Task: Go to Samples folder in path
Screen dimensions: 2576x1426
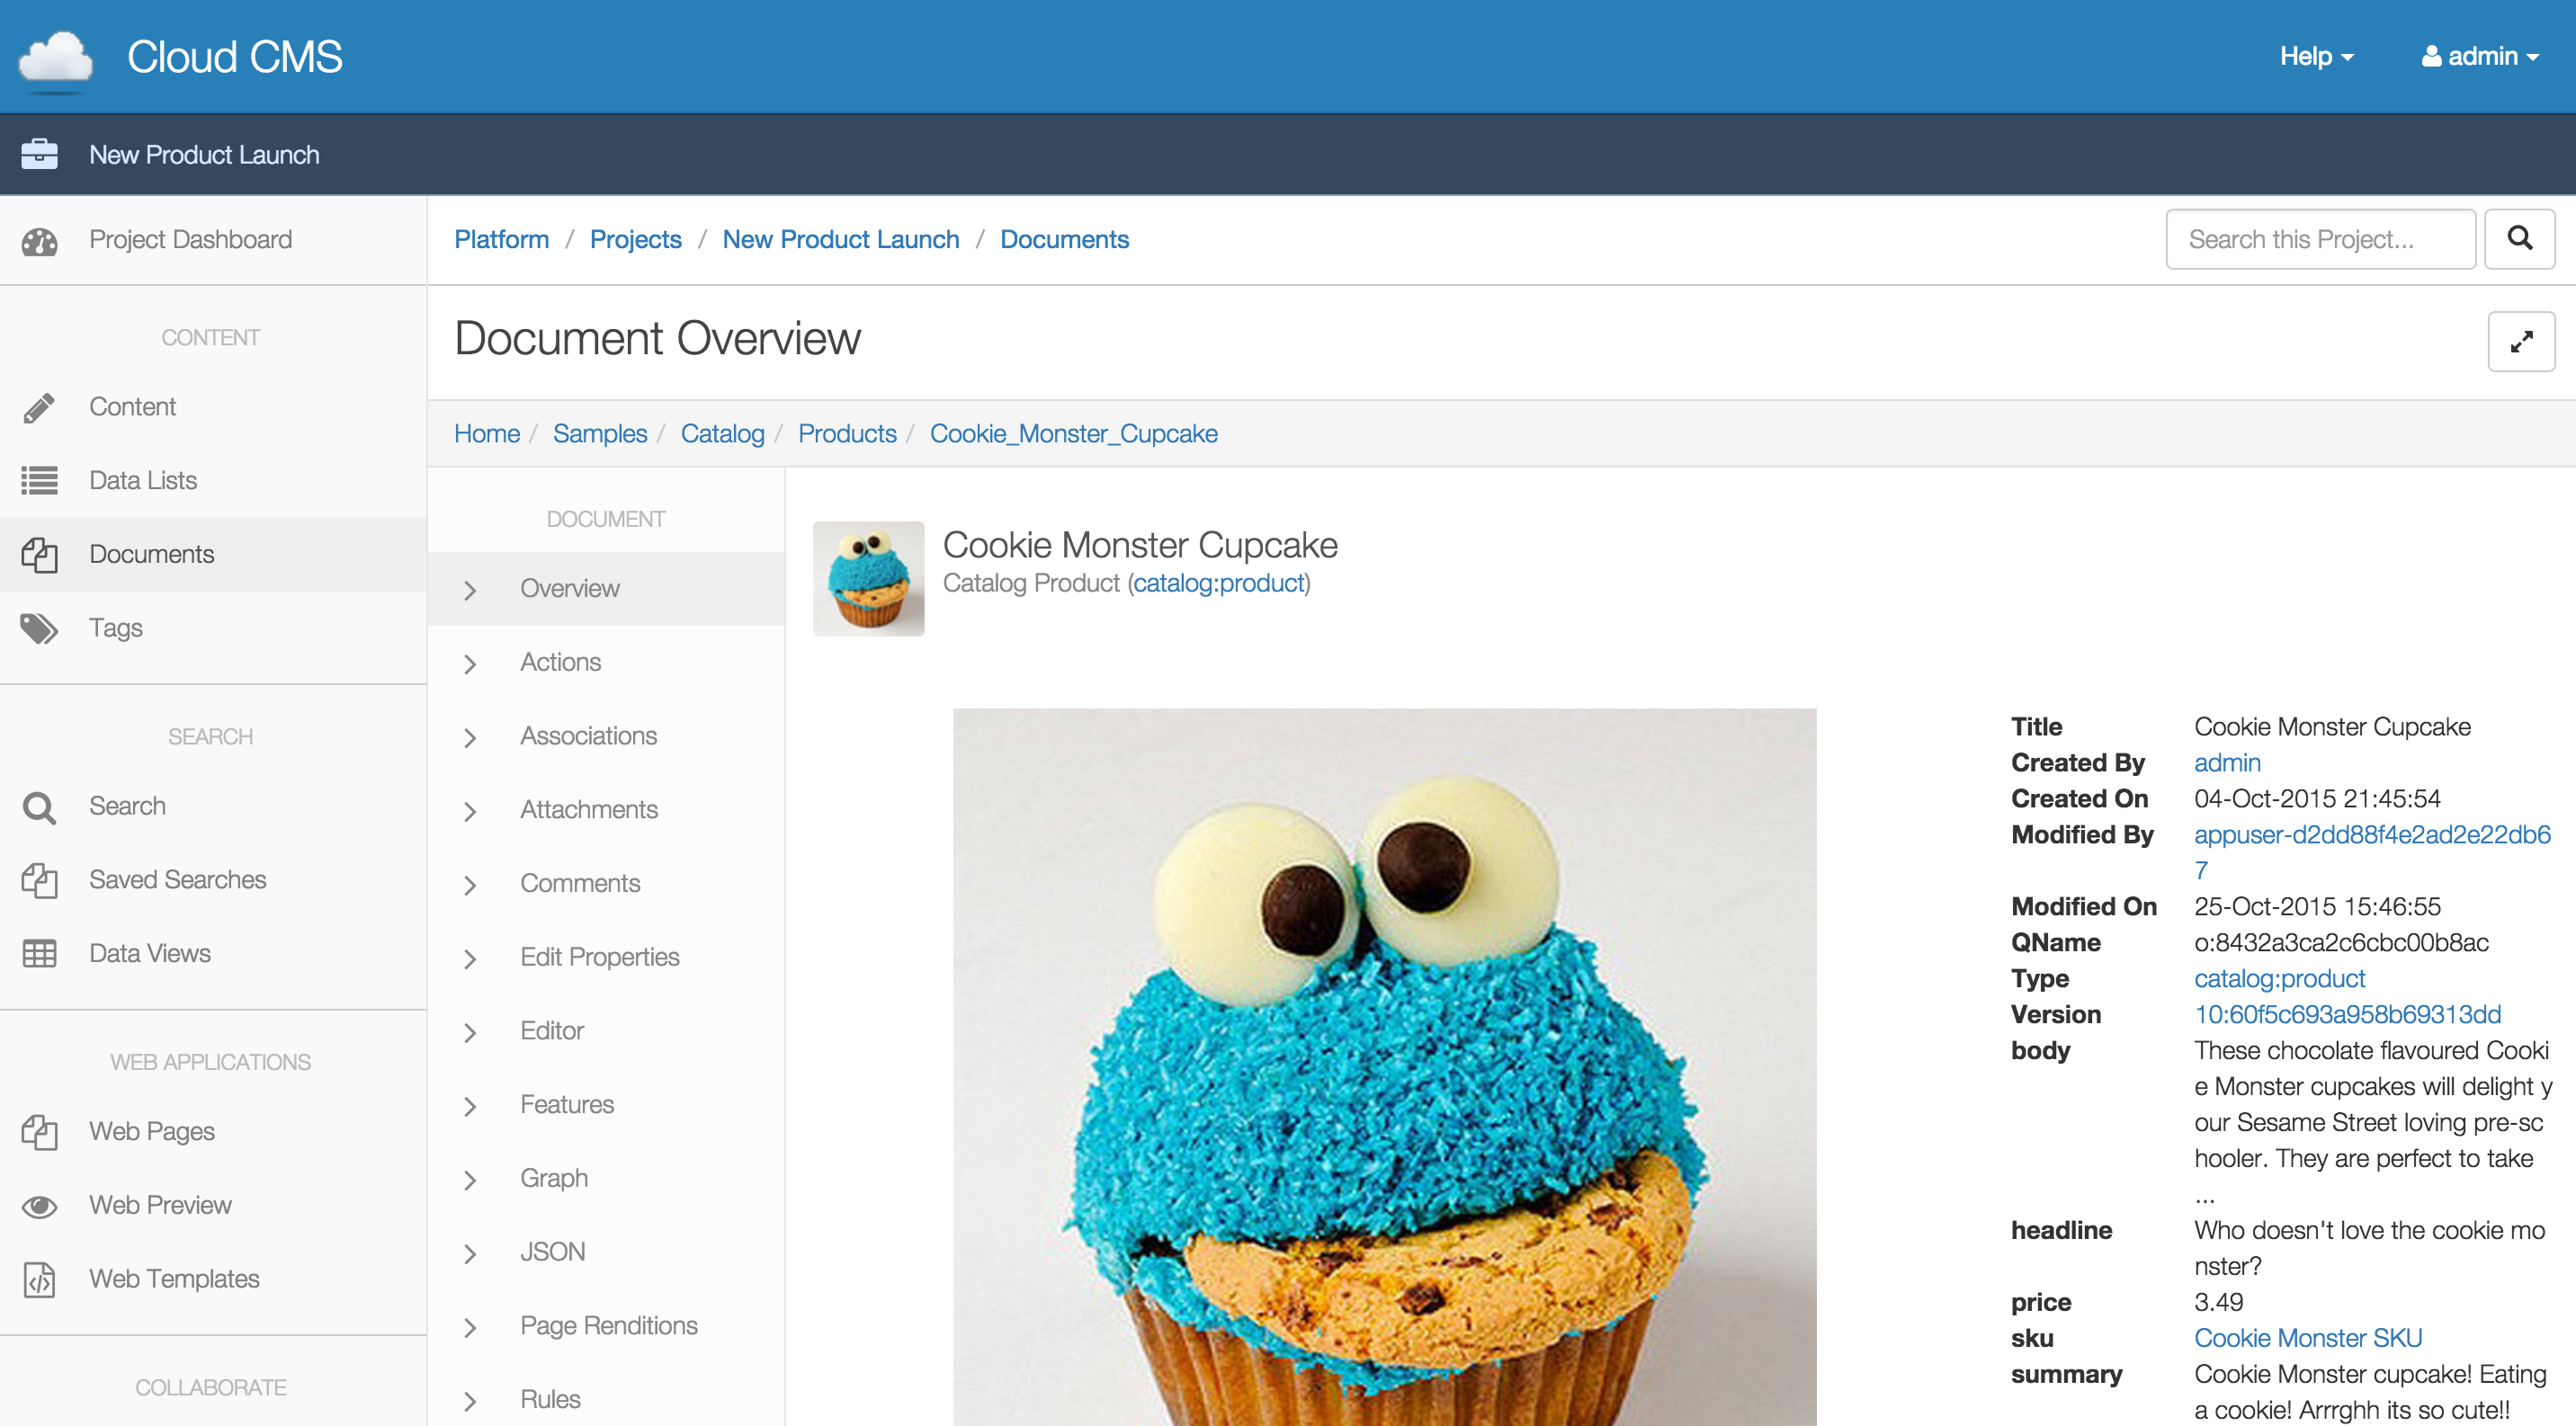Action: (x=600, y=433)
